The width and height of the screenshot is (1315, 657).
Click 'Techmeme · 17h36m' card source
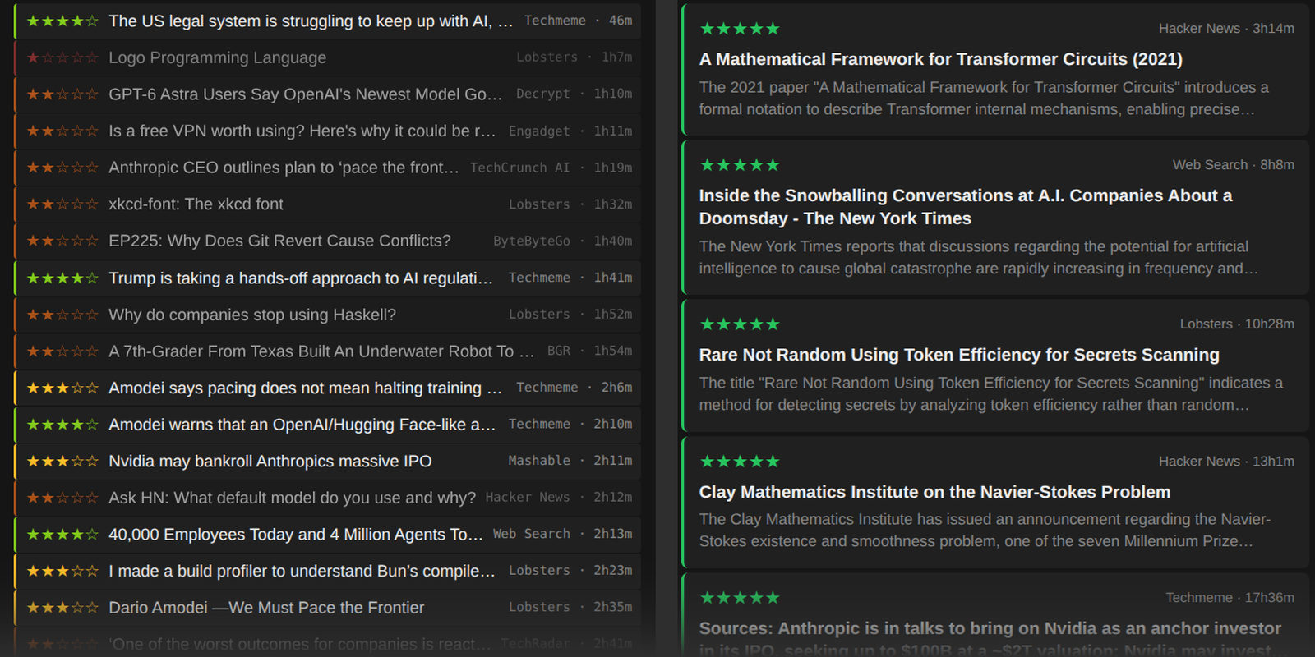(1230, 598)
